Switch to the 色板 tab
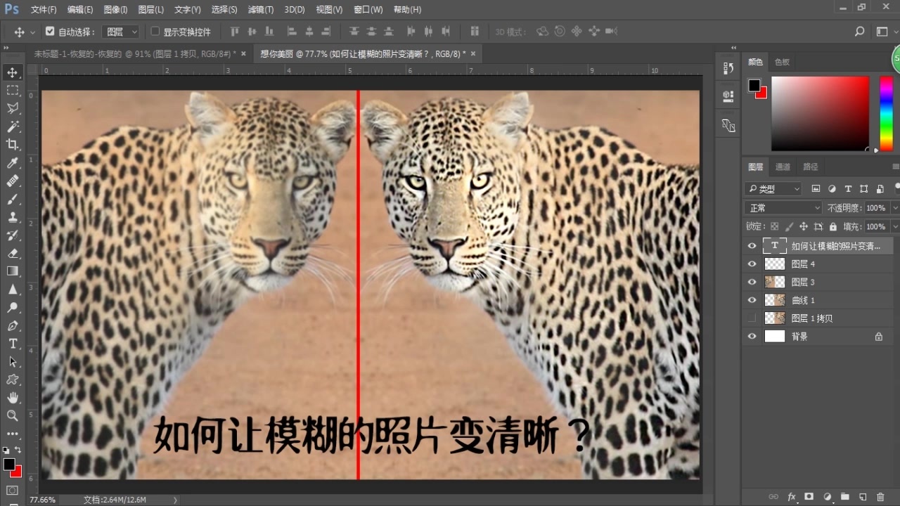 click(x=782, y=62)
